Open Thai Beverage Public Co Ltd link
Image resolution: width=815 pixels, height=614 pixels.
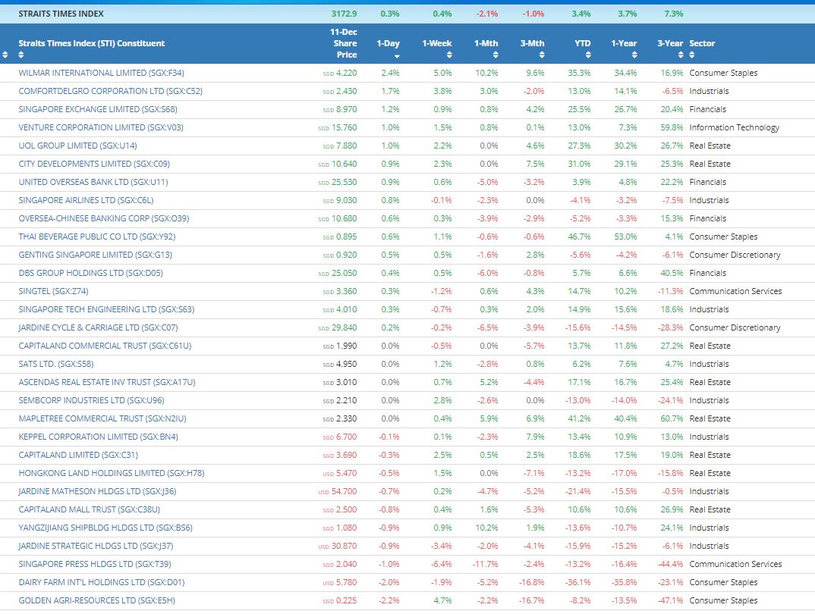97,237
